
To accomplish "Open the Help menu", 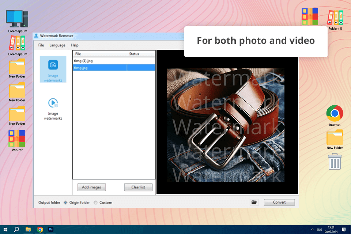I will [75, 45].
